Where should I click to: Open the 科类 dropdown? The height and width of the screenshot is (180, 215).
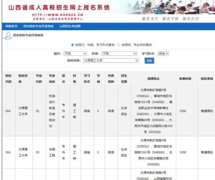coord(119,54)
